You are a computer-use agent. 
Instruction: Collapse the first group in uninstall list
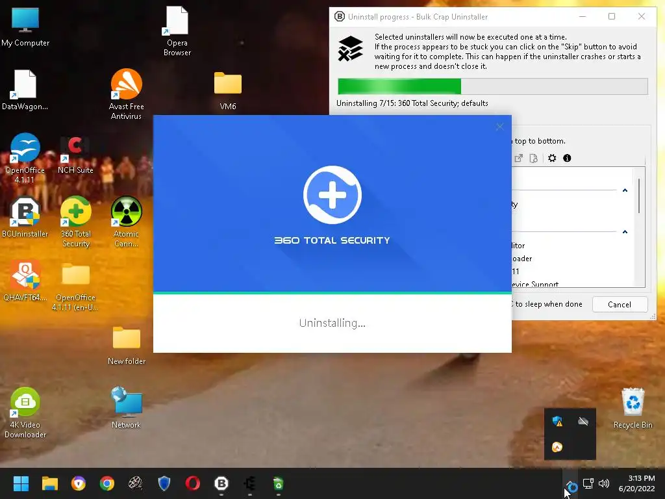pos(625,190)
